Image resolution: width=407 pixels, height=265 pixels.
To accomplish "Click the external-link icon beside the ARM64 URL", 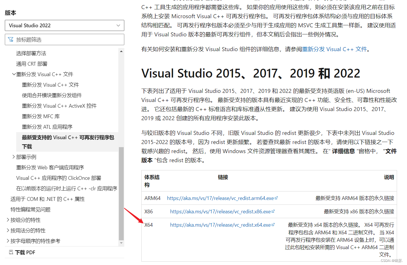I will pos(276,198).
